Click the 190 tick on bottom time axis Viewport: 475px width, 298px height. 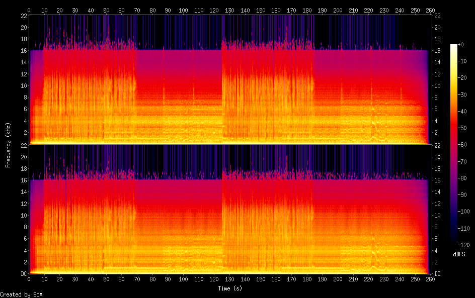click(322, 279)
